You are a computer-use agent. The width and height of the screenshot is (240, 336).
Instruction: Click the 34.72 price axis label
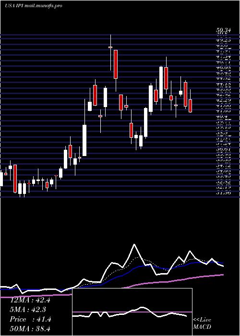tap(223, 166)
